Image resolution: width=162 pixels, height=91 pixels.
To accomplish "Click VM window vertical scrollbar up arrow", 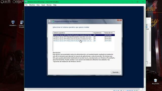I will 145,7.
